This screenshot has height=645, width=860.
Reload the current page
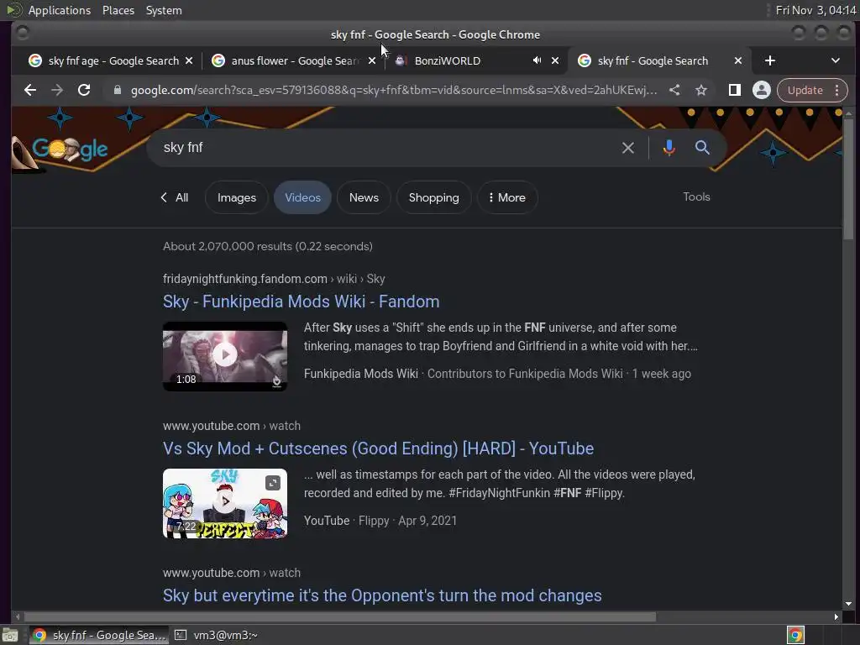coord(84,90)
